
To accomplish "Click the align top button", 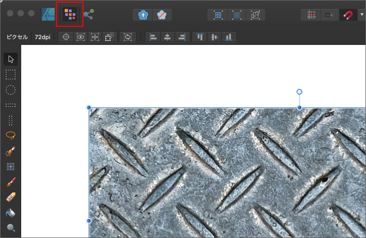I will pos(201,37).
